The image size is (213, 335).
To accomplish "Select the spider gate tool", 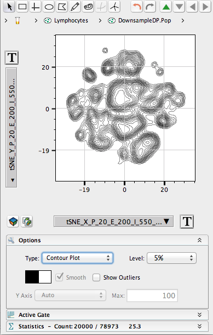I will (x=114, y=7).
